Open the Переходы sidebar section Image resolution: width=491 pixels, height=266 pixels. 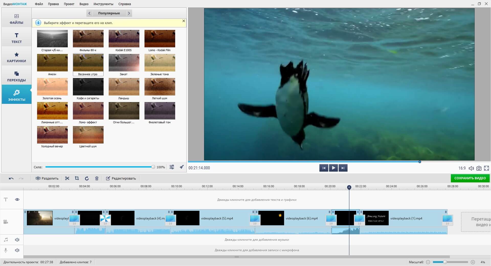point(17,76)
